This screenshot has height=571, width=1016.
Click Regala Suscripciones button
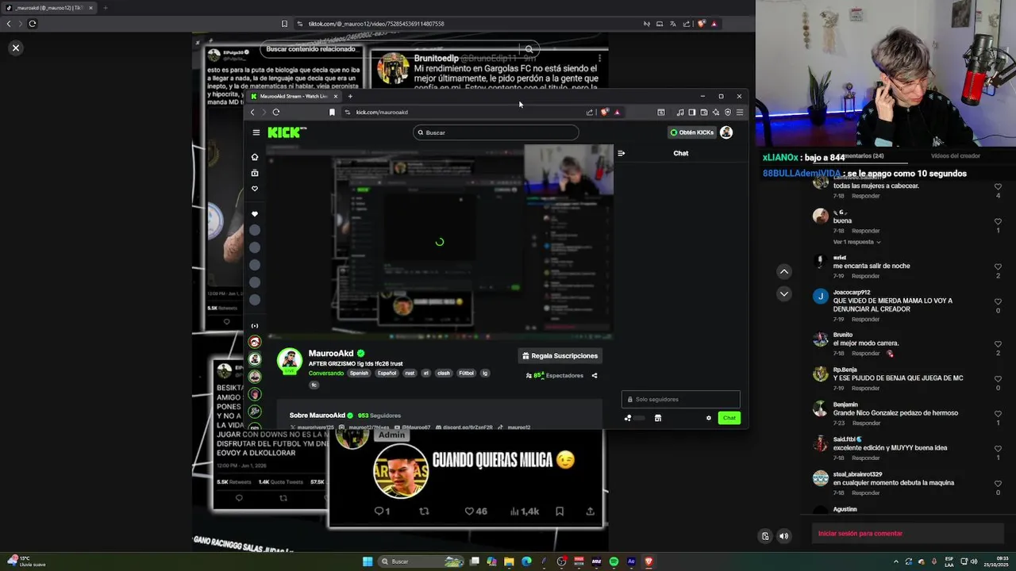tap(560, 356)
